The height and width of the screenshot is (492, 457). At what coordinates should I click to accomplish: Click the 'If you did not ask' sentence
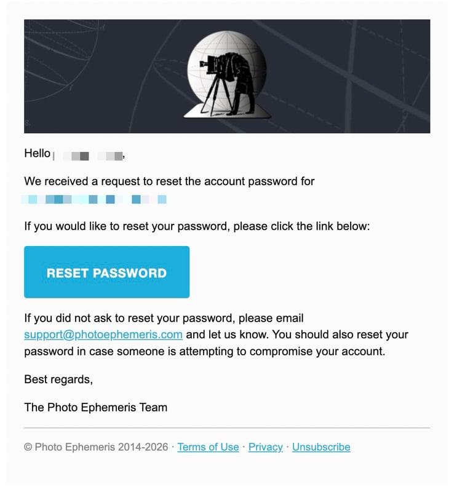[164, 318]
